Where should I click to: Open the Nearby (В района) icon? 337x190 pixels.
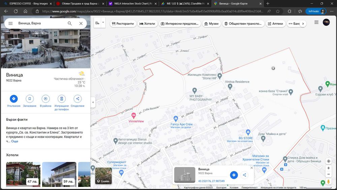coord(45,99)
